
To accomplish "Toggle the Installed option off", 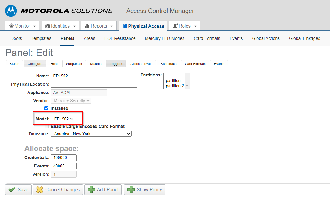I will point(46,108).
